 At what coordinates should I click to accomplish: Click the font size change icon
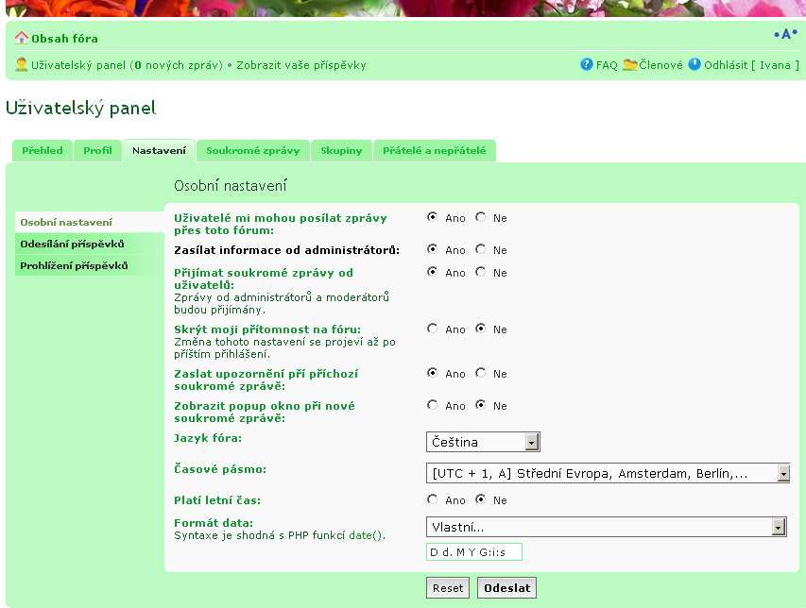785,34
